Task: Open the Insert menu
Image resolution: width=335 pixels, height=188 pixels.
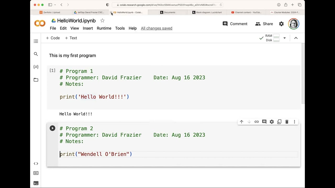Action: point(88,28)
